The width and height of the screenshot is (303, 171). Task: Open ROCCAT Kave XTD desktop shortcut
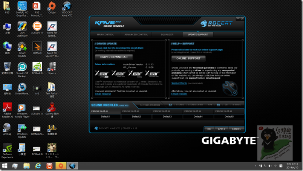coord(67,9)
